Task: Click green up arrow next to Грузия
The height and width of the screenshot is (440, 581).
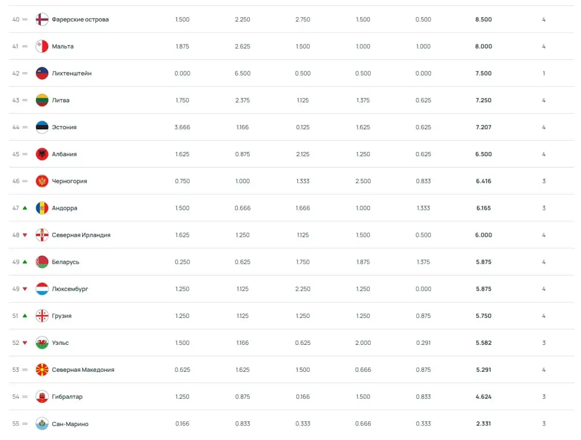Action: 25,315
